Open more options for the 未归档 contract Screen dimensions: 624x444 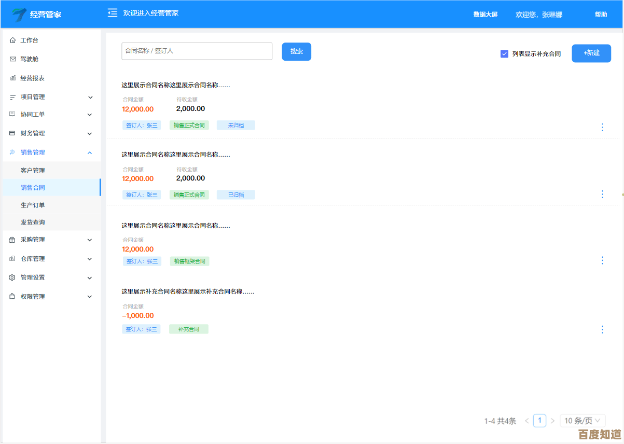tap(602, 127)
